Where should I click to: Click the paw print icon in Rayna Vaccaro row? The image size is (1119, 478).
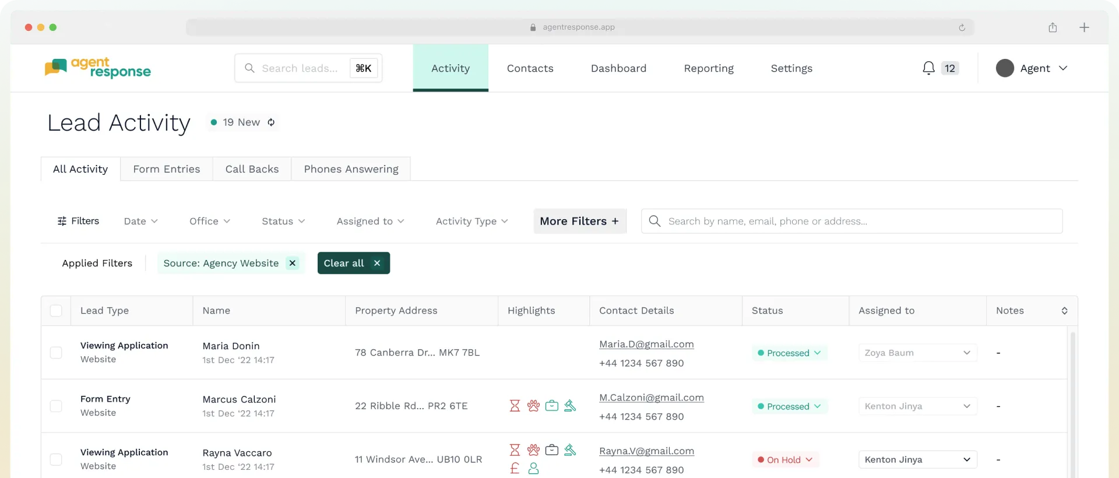click(x=533, y=450)
